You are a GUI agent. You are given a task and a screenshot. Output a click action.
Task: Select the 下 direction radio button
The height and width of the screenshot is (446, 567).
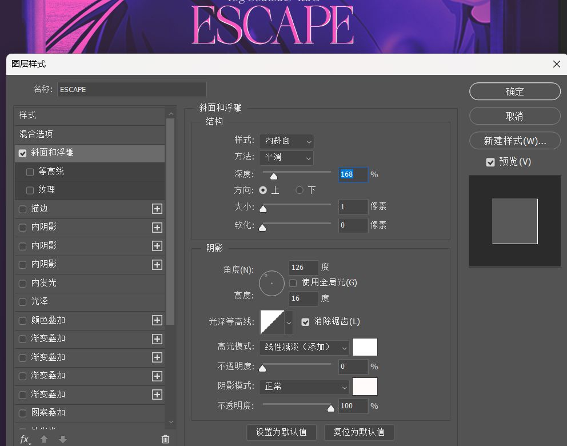300,190
